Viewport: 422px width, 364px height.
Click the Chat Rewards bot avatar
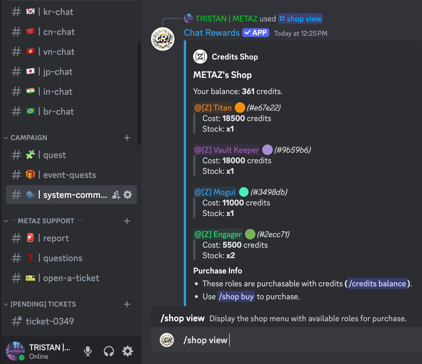163,39
